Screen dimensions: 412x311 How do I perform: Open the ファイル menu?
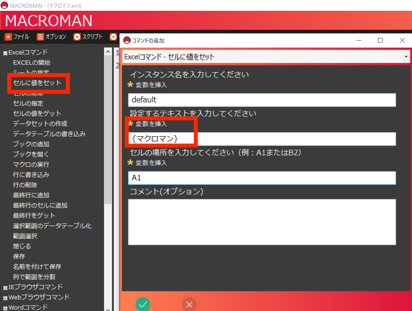click(x=20, y=37)
